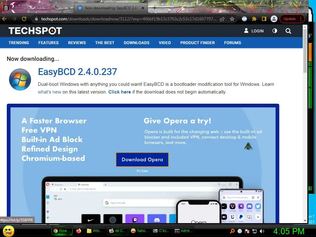The width and height of the screenshot is (316, 237).
Task: Open the DOWNLOADS section
Action: pyautogui.click(x=136, y=43)
